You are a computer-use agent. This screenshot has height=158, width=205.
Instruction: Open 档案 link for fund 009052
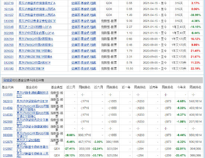click(93, 51)
